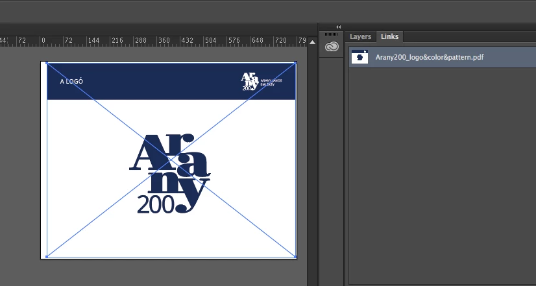The width and height of the screenshot is (536, 286).
Task: Open the Creative Cloud Libraries panel icon
Action: 332,47
